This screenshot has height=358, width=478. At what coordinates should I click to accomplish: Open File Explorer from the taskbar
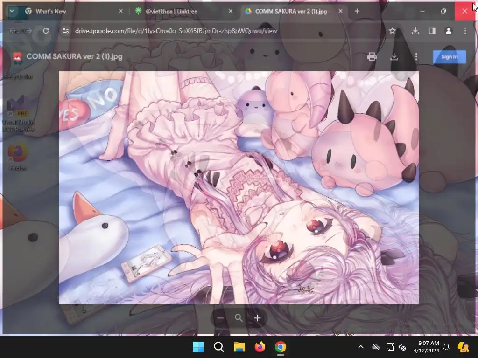(239, 347)
